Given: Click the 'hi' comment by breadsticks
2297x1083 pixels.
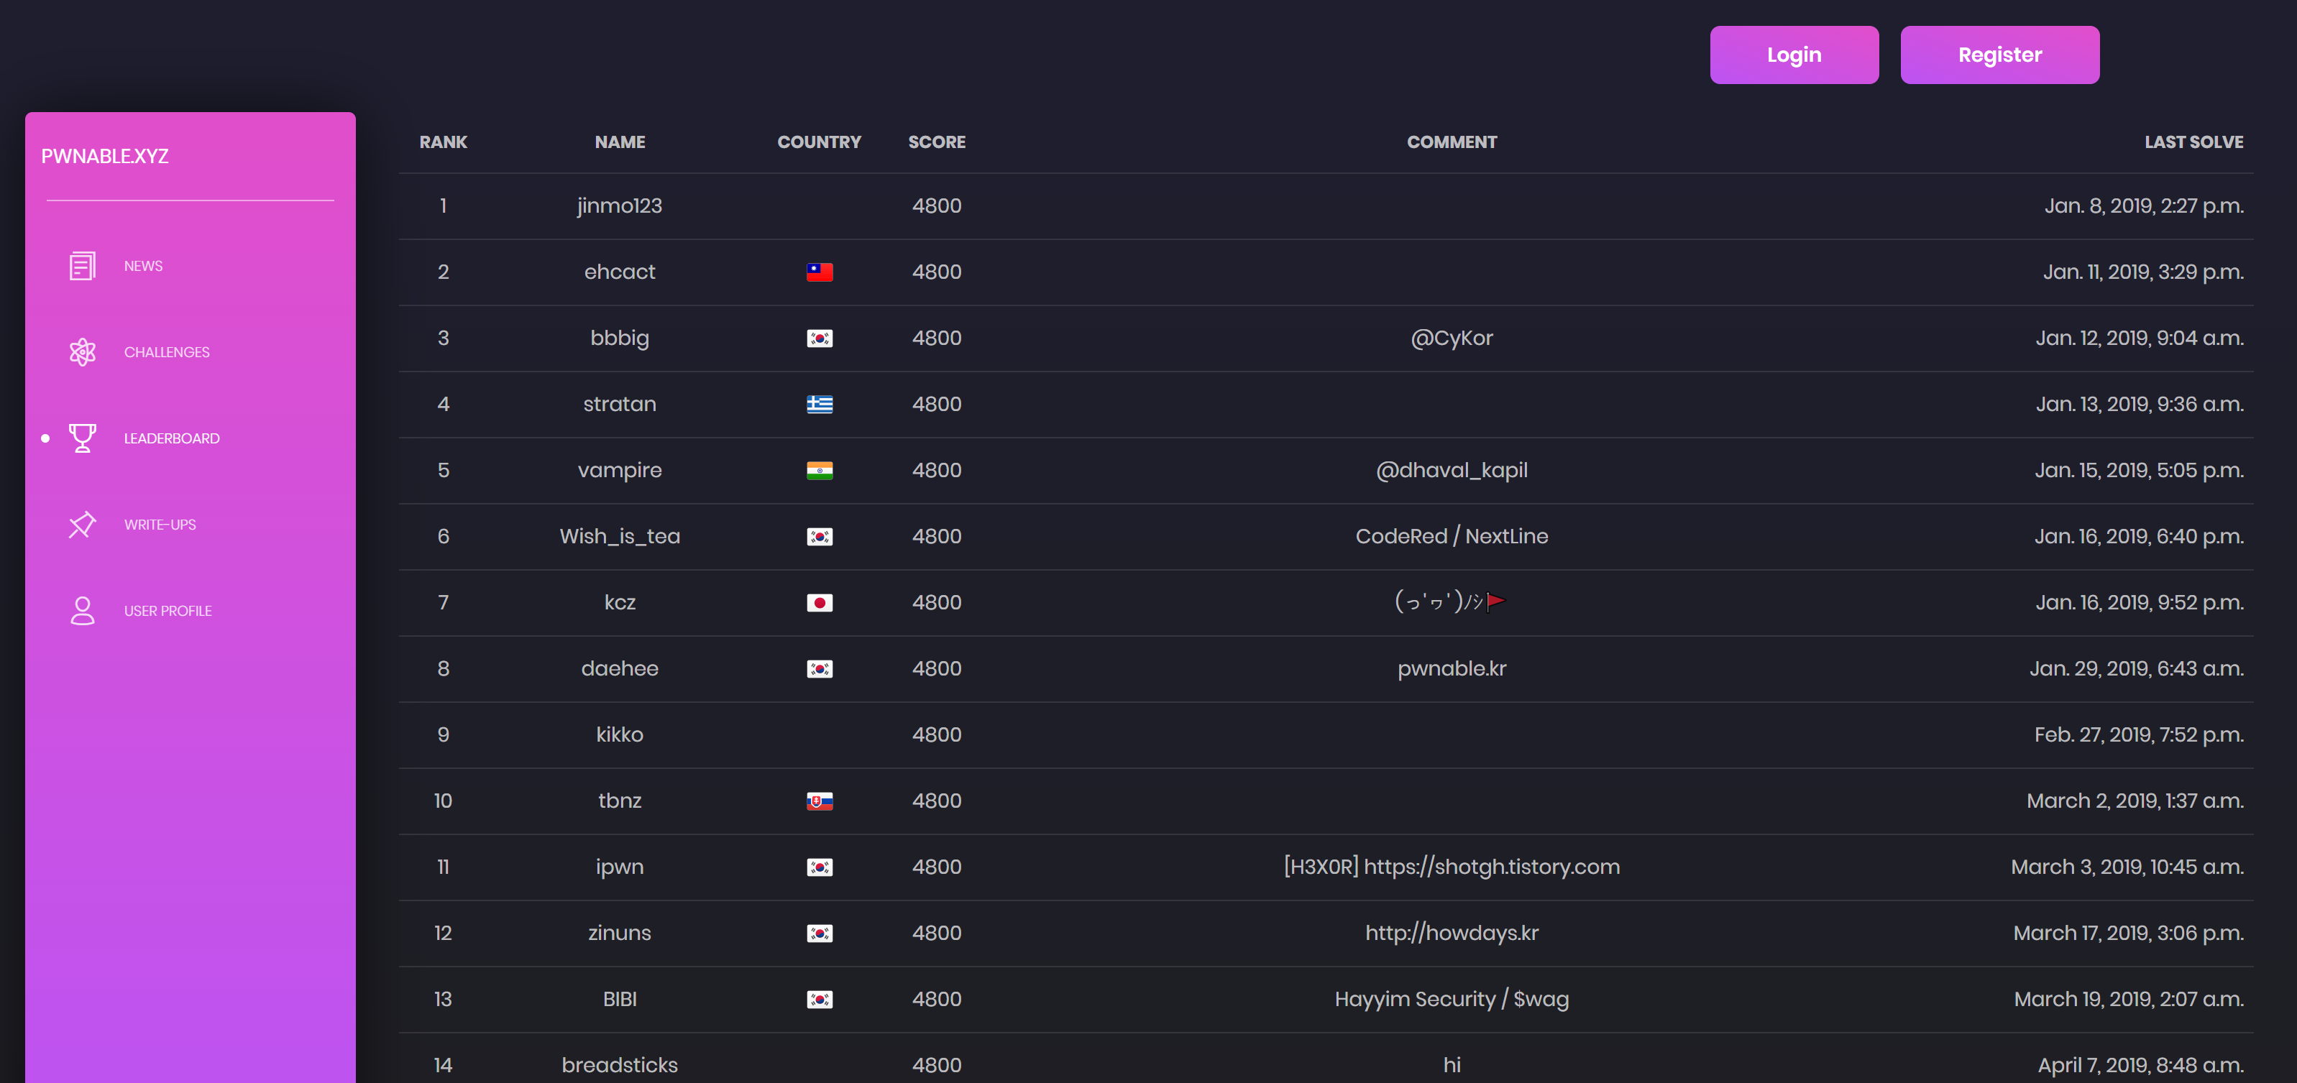Looking at the screenshot, I should (x=1452, y=1065).
